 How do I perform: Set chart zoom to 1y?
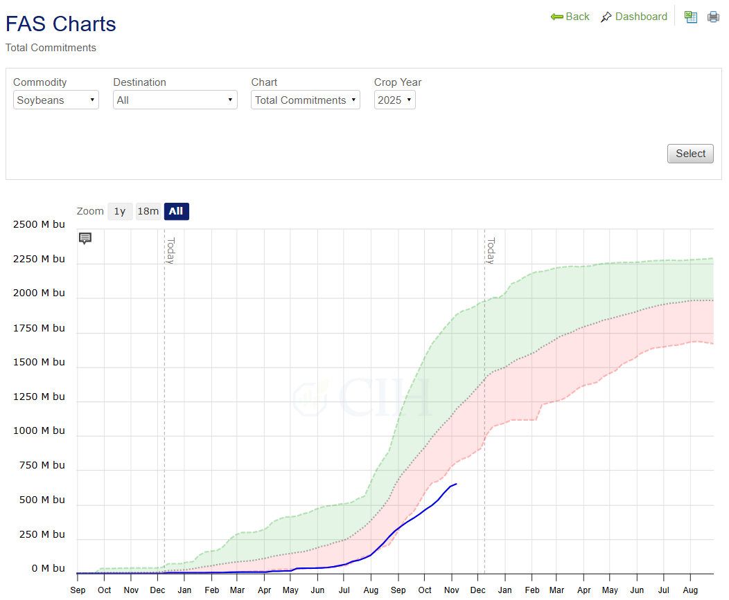pos(120,211)
